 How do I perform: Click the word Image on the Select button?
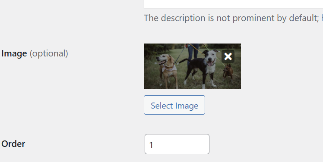click(x=187, y=106)
